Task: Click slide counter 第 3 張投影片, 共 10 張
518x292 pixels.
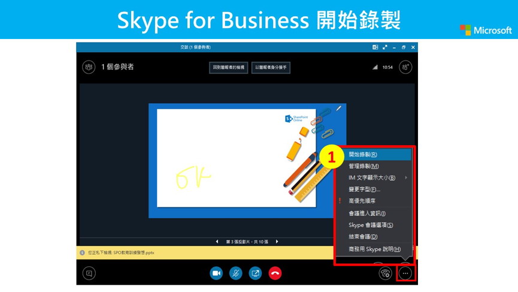Action: [x=247, y=242]
